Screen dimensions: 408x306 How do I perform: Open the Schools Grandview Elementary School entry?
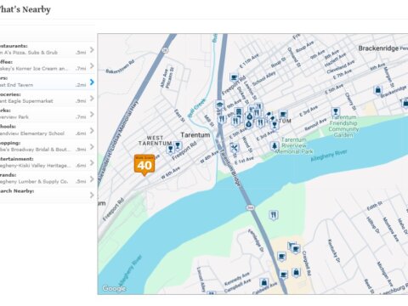click(47, 130)
